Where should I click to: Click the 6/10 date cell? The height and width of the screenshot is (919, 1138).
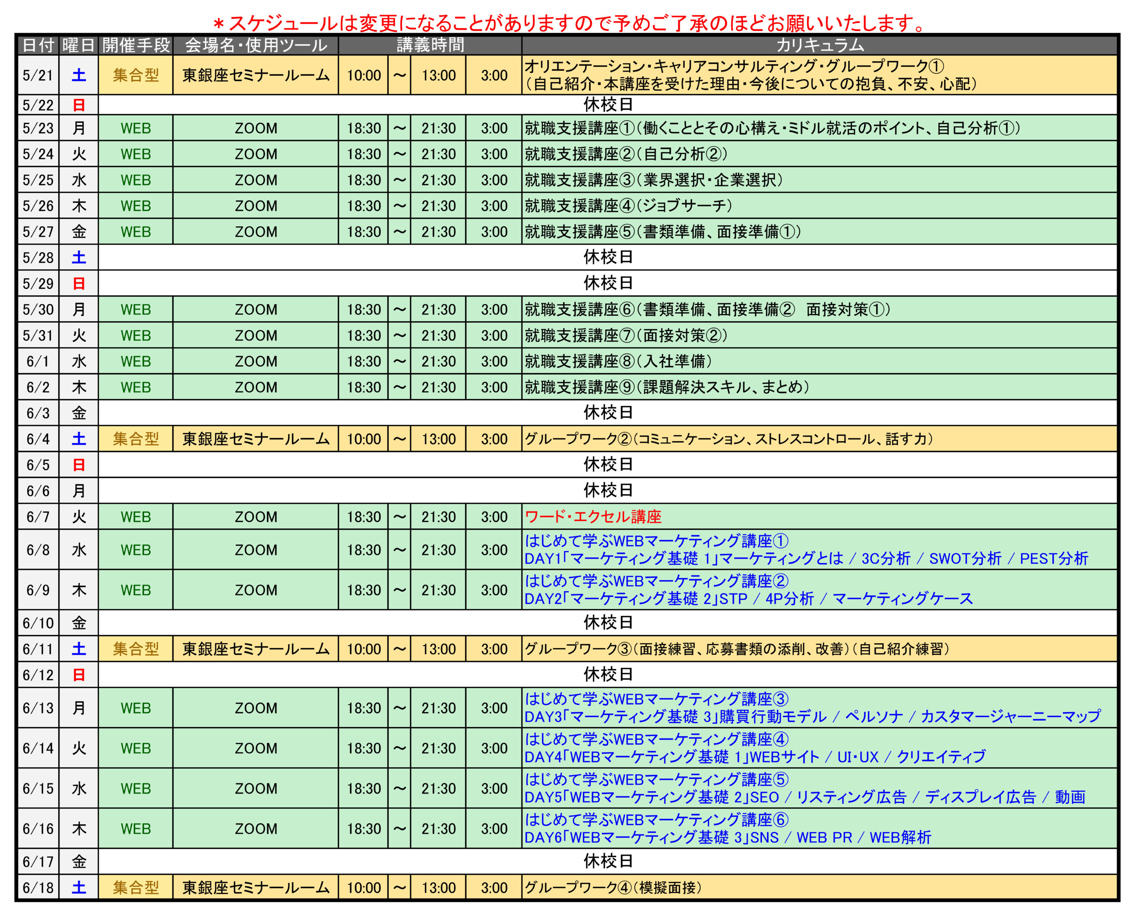(38, 623)
